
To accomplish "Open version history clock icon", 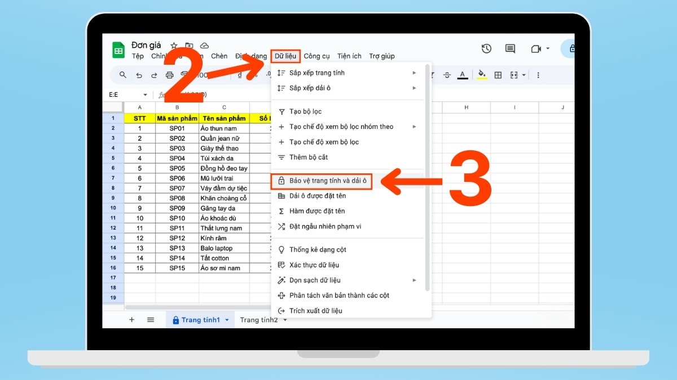I will 486,49.
